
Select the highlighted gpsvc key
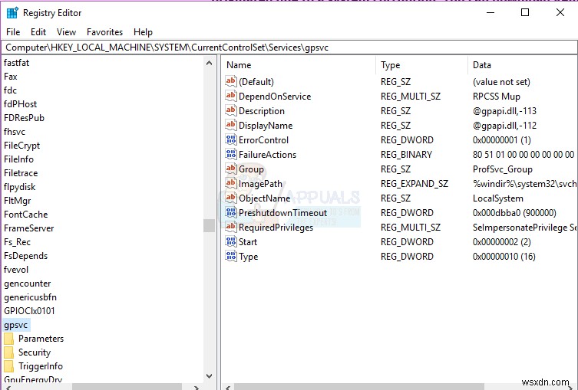(16, 325)
